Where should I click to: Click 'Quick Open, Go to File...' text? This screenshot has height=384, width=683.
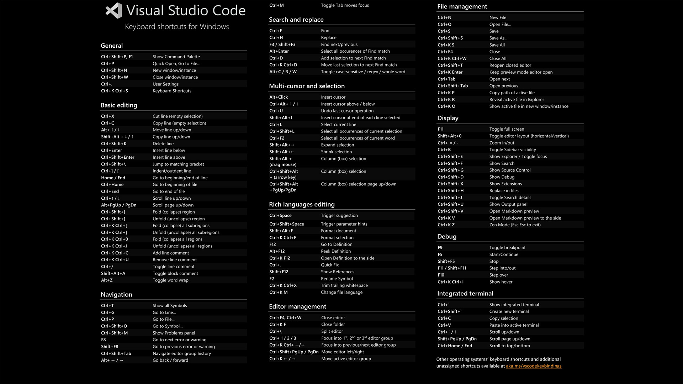pyautogui.click(x=176, y=63)
